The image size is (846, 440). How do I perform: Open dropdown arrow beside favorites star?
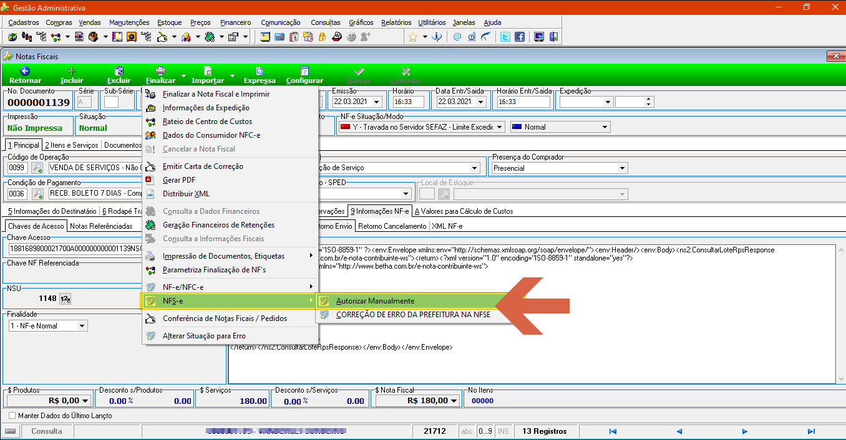point(425,37)
